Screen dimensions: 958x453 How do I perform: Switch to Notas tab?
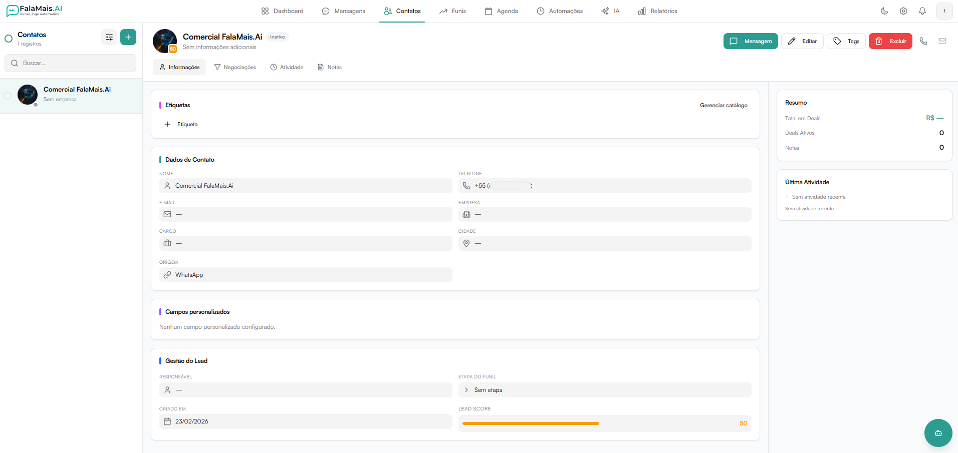pyautogui.click(x=330, y=67)
